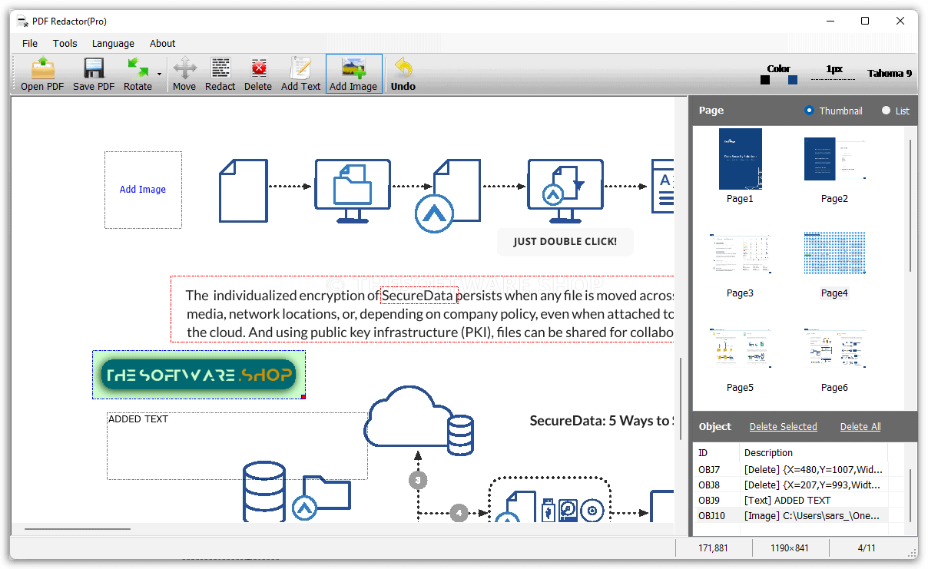Select the Move tool
This screenshot has width=928, height=569.
point(184,74)
